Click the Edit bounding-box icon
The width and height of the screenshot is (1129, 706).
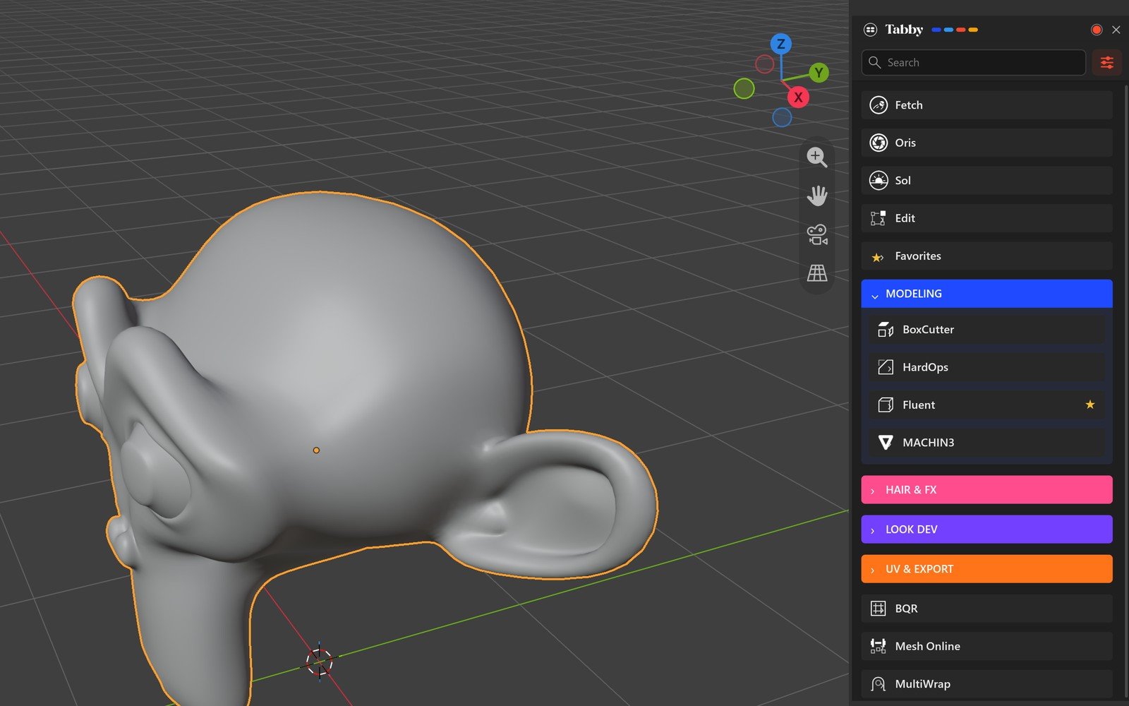(878, 218)
